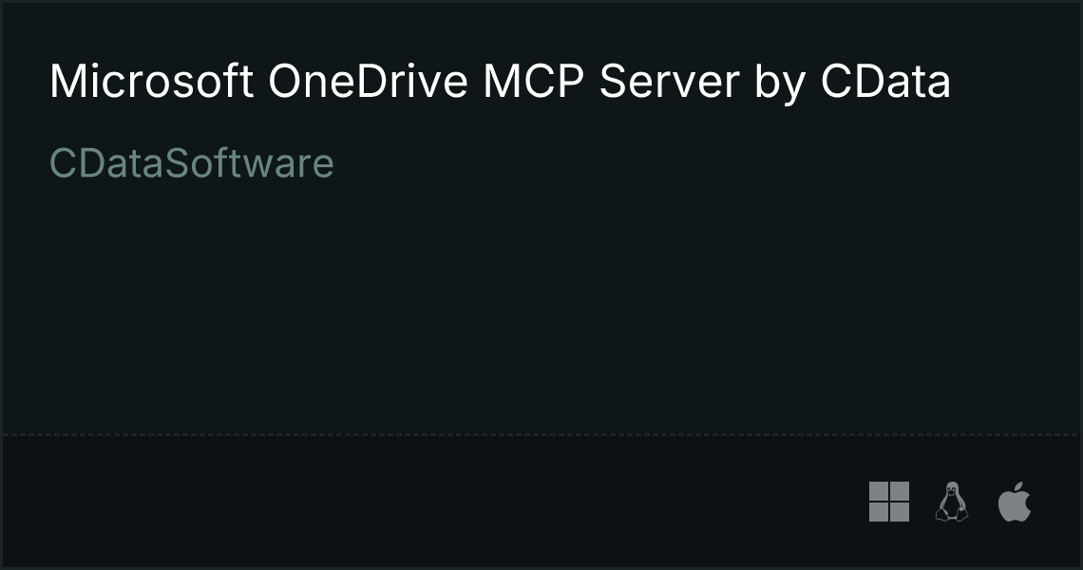Click the Apple macOS platform icon
This screenshot has height=570, width=1083.
[x=1015, y=502]
